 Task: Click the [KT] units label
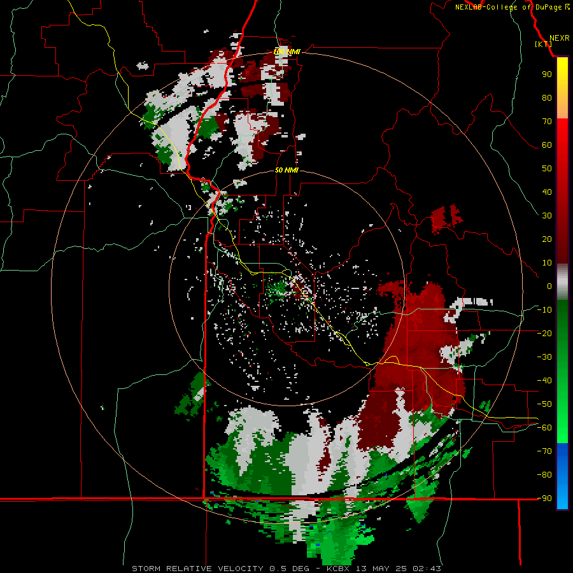(x=544, y=44)
